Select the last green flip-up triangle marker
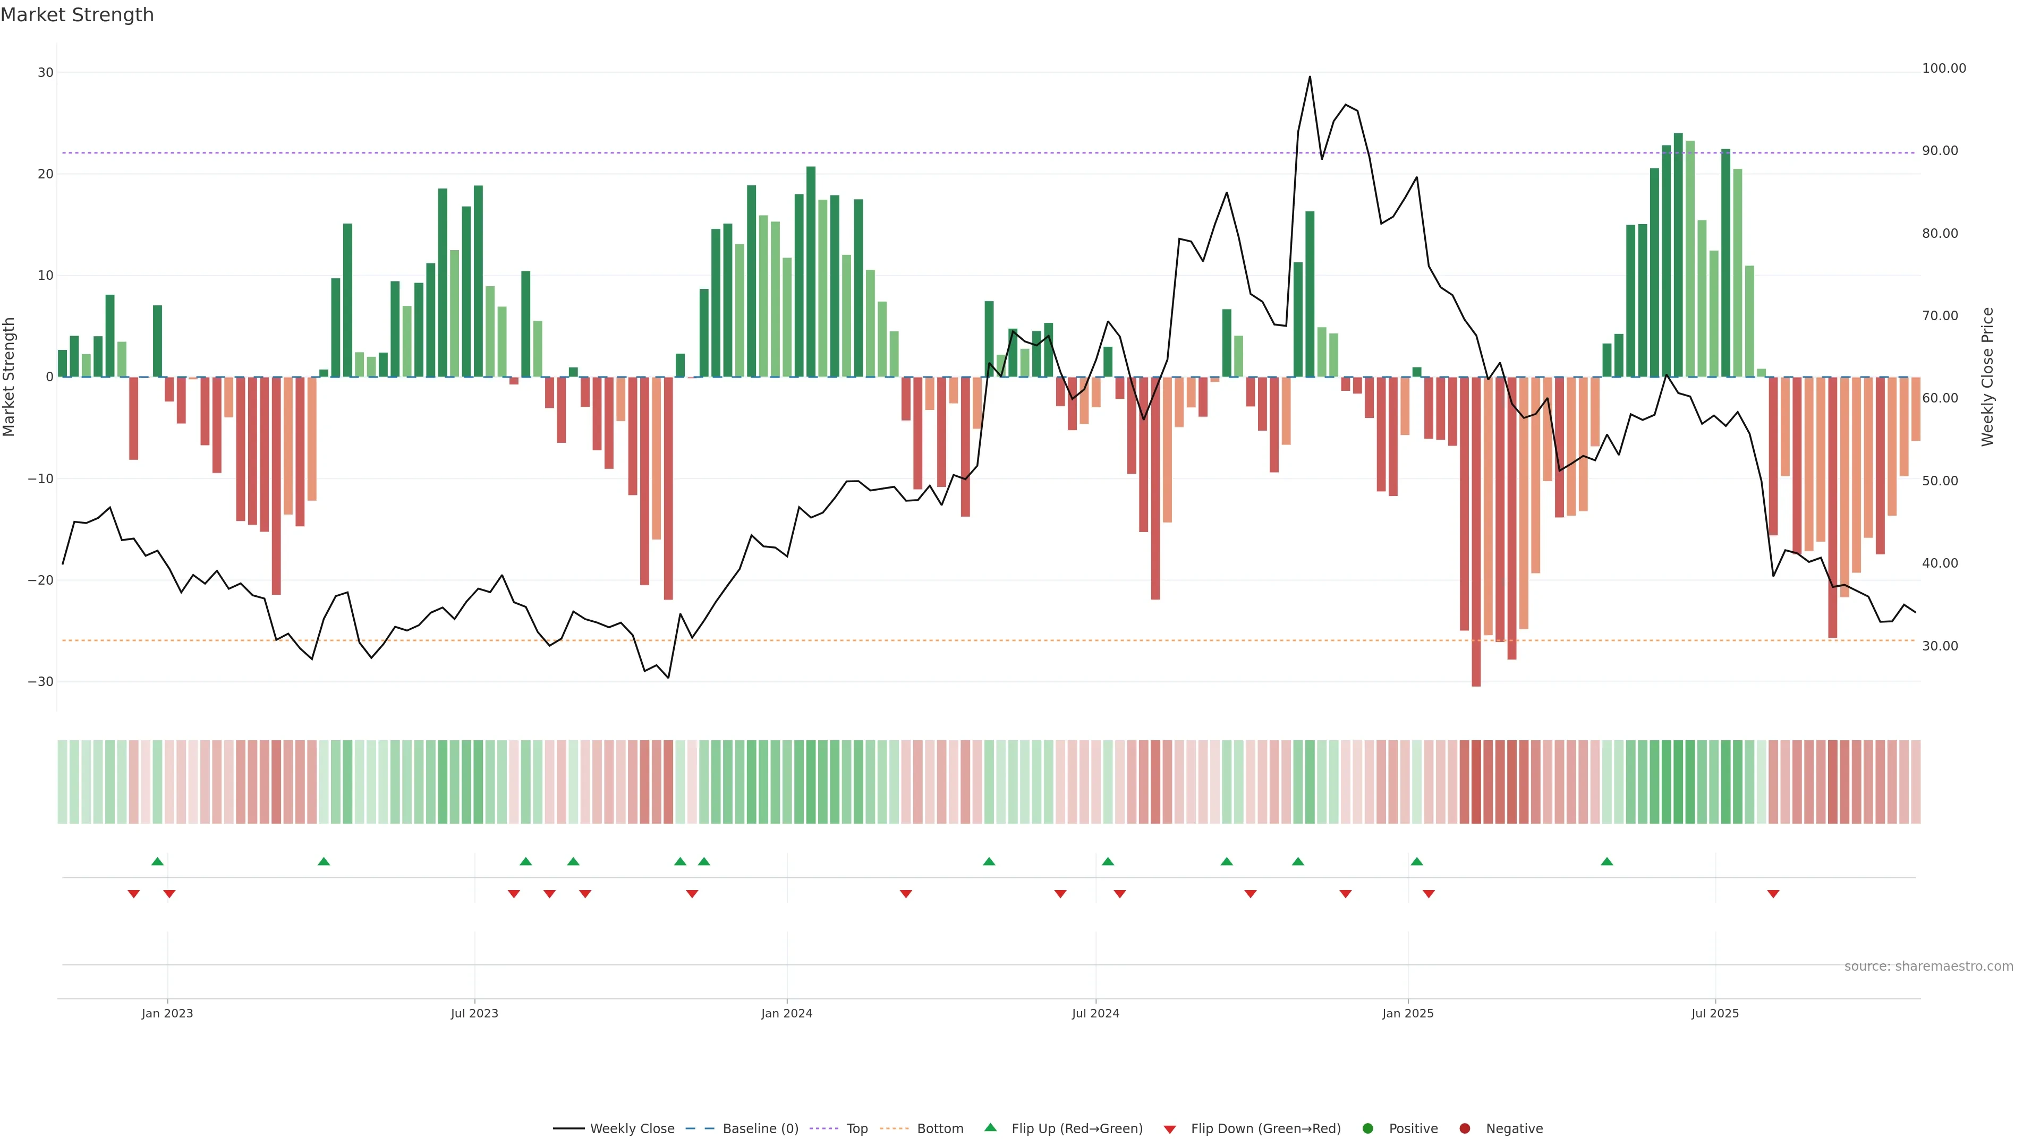The height and width of the screenshot is (1147, 2040). (1606, 861)
